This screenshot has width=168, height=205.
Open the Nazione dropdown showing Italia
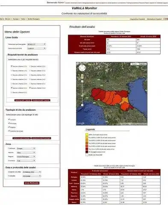(x=26, y=152)
